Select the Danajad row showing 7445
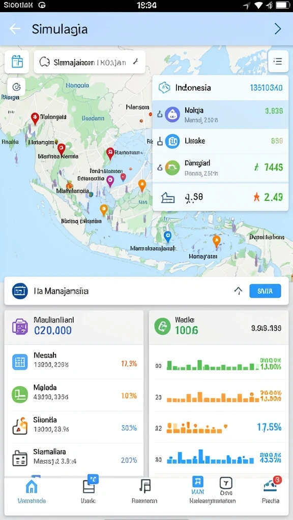The image size is (293, 520). 220,168
